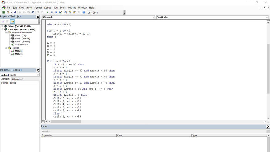Click the Redo arrow icon
270x152 pixels.
[x=42, y=12]
